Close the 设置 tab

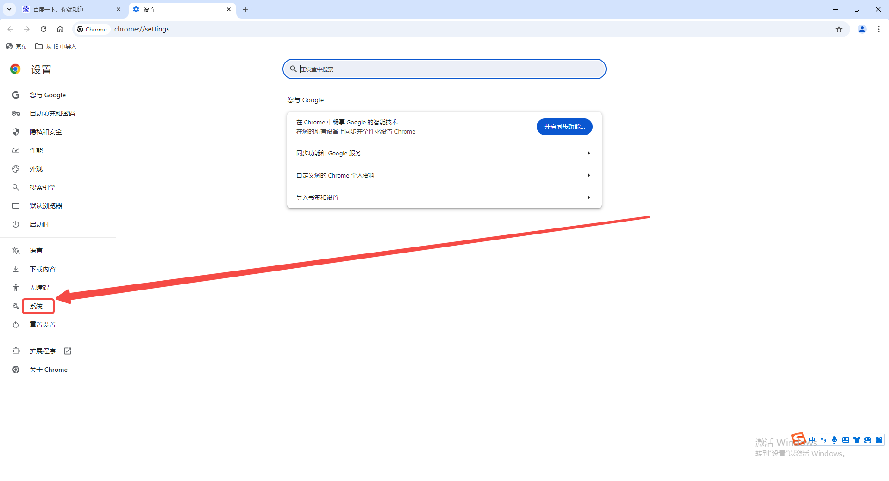tap(229, 9)
